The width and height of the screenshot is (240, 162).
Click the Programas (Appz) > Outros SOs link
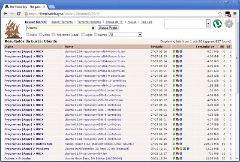click(28, 144)
